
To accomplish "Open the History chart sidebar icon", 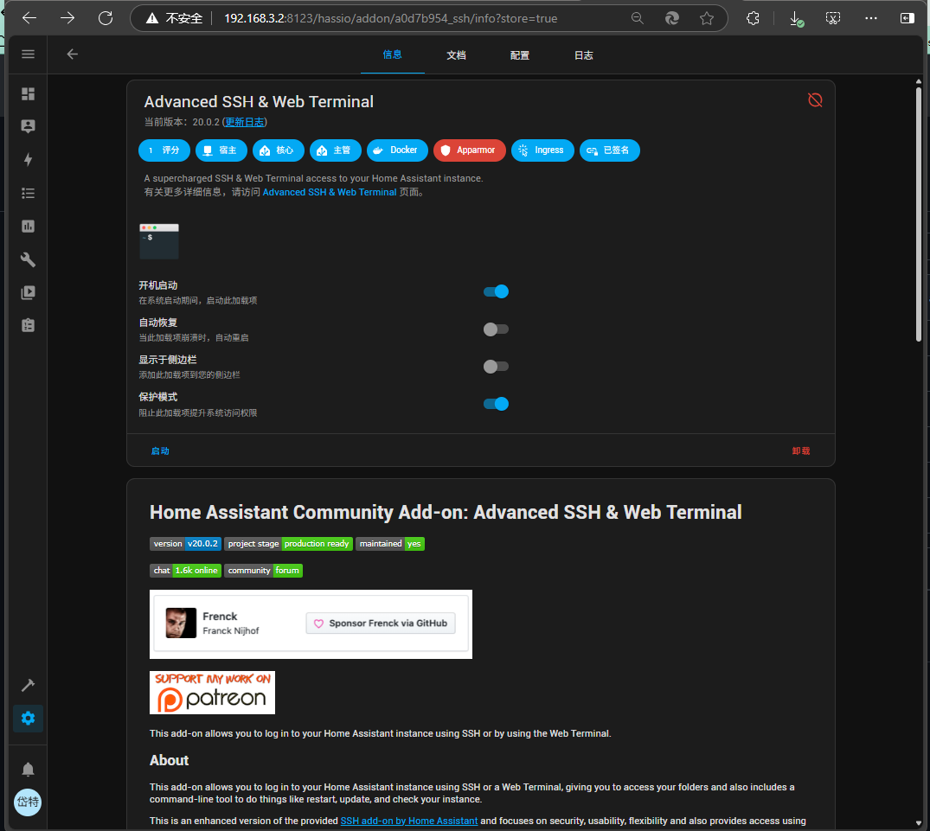I will click(28, 226).
